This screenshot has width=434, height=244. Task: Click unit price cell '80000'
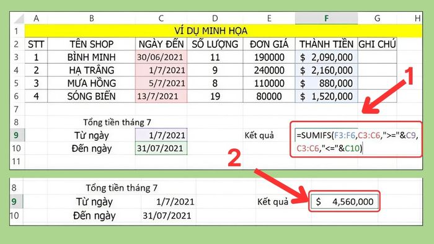point(269,96)
